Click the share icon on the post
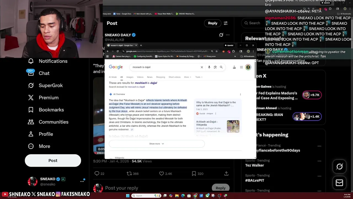This screenshot has width=353, height=199. click(226, 174)
